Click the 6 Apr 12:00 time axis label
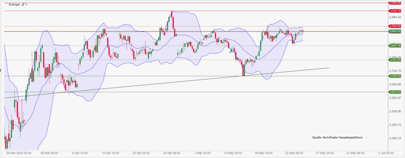405x158 pixels. [79, 153]
